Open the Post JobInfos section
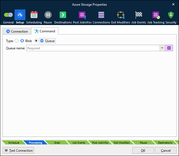The image size is (179, 156). pos(82,17)
